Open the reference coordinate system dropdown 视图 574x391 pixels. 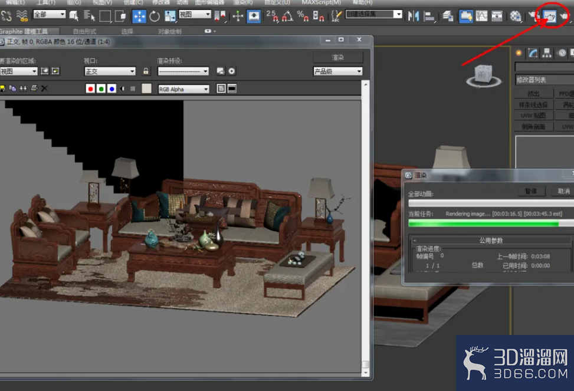click(195, 14)
